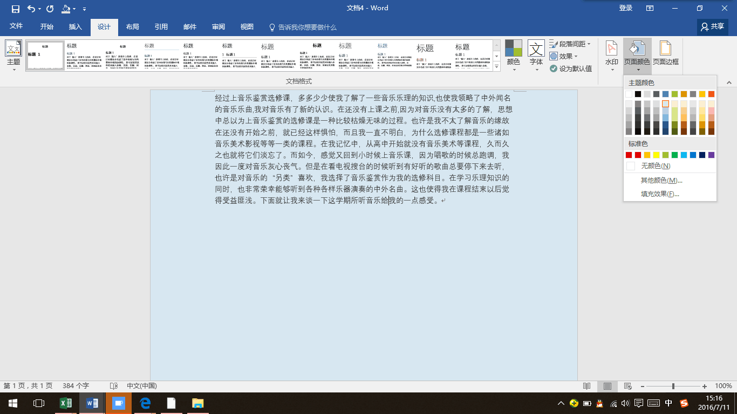The image size is (737, 414).
Task: Click the touch keyboard icon in the tray
Action: (653, 403)
